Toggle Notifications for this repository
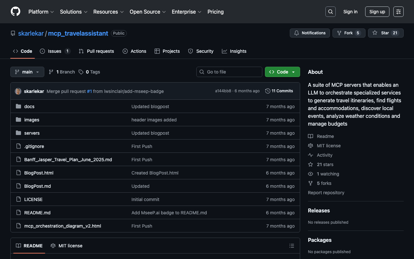The width and height of the screenshot is (414, 259). (x=310, y=33)
